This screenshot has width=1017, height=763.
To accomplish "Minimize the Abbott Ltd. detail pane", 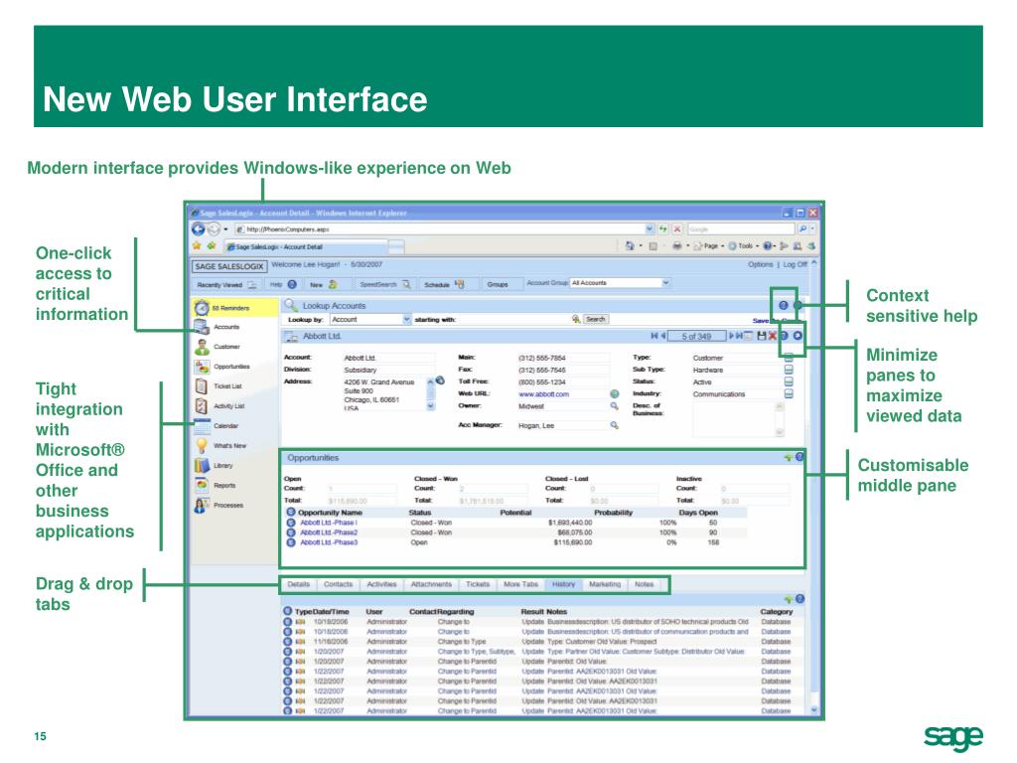I will [x=798, y=336].
